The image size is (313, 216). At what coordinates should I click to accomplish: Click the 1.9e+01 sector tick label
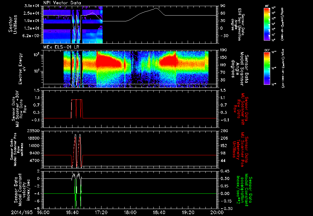point(32,21)
